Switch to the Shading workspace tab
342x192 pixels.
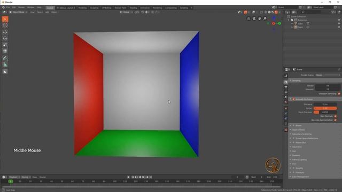pos(133,8)
